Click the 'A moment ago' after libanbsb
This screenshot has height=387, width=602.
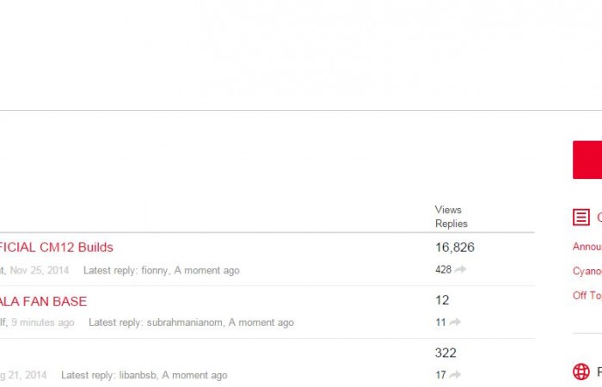click(x=195, y=375)
